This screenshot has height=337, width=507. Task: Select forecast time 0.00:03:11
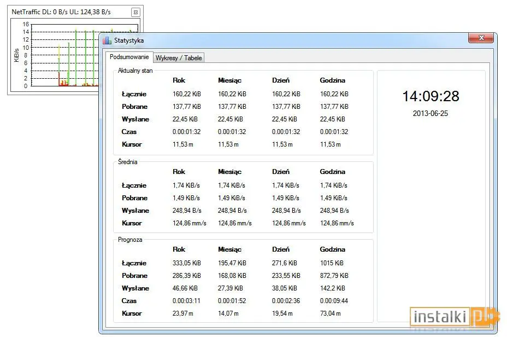(x=186, y=301)
